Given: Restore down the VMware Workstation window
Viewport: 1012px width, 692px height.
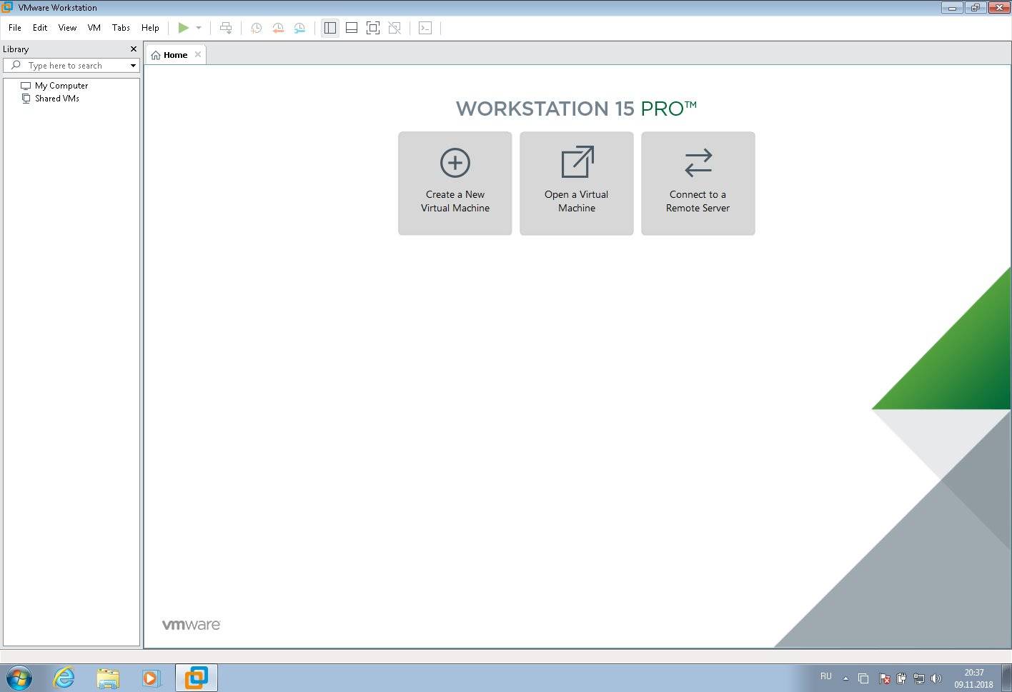Looking at the screenshot, I should click(x=975, y=8).
